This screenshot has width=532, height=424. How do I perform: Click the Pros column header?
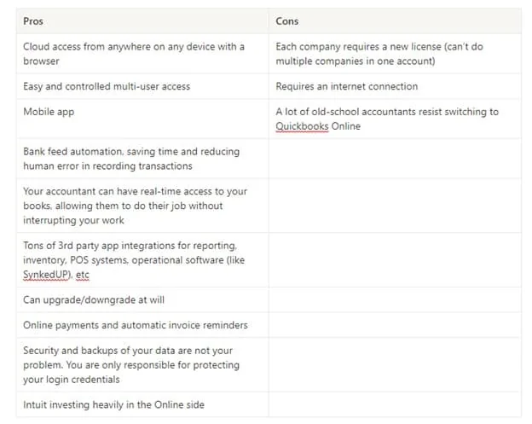point(142,21)
